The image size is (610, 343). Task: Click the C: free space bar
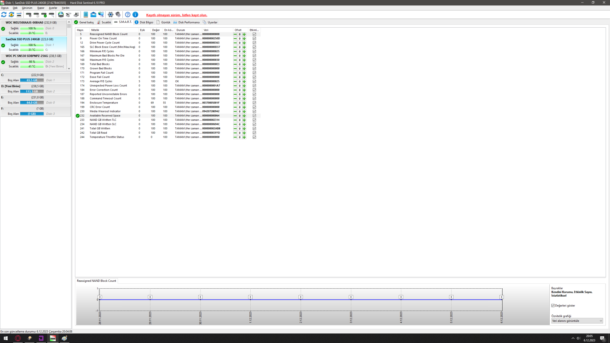[x=32, y=80]
